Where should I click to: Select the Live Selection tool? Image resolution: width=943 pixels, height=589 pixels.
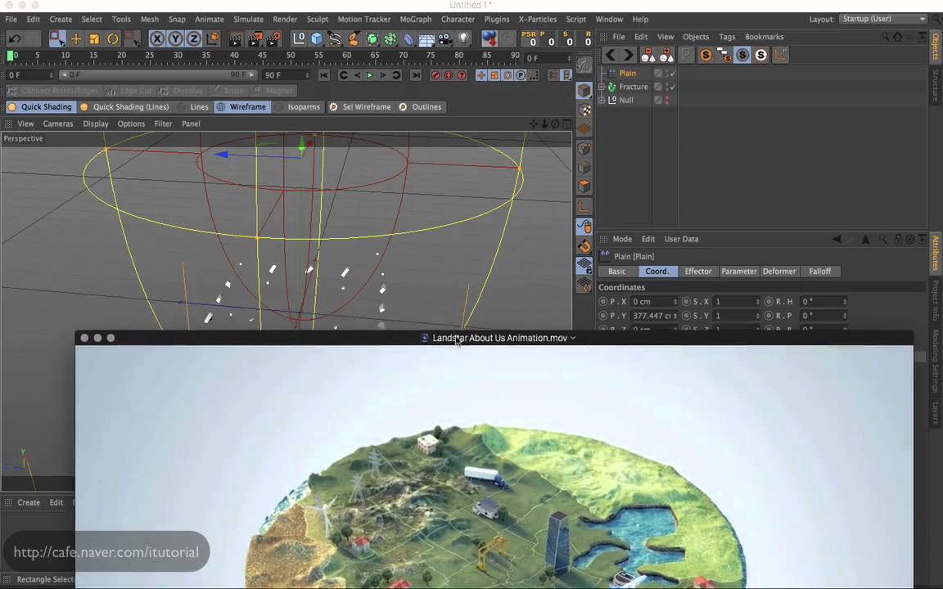[x=57, y=39]
